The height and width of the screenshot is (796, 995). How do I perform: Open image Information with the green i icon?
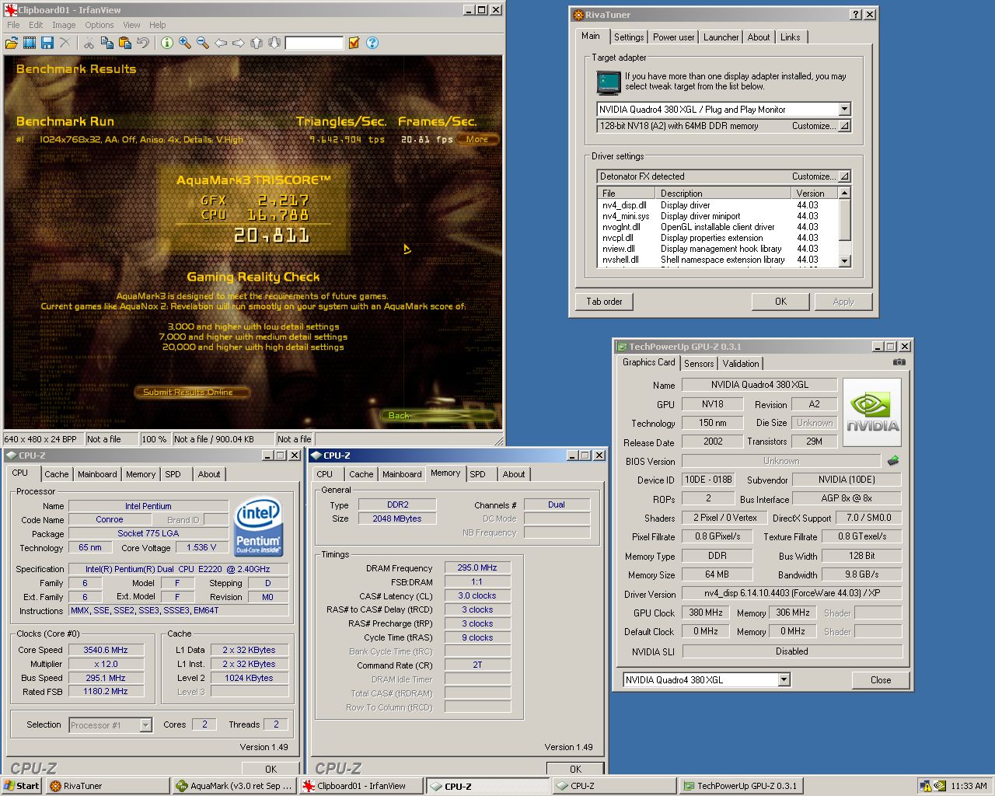coord(166,43)
